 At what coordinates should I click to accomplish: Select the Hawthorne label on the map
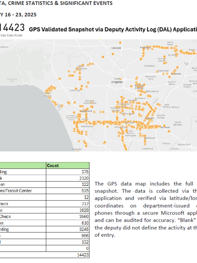click(87, 126)
